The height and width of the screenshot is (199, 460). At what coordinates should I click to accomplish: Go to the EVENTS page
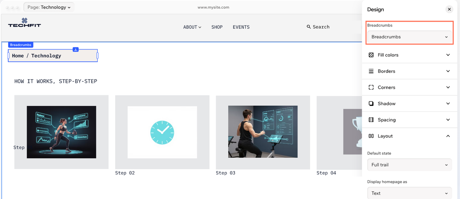(241, 27)
